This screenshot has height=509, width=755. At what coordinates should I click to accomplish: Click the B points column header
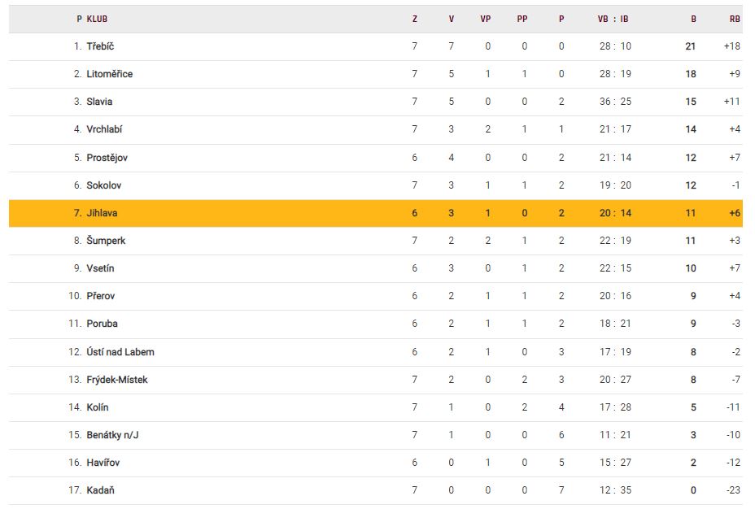click(x=693, y=19)
